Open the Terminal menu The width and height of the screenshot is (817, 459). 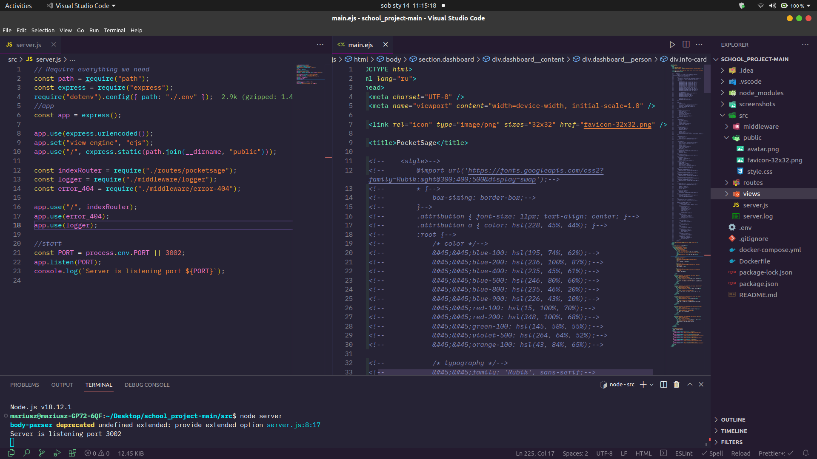114,31
